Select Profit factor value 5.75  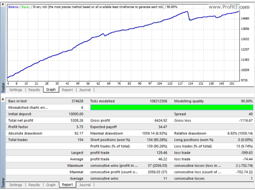click(80, 127)
